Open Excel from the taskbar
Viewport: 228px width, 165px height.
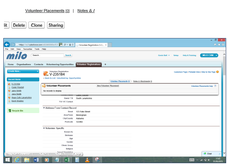click(67, 160)
